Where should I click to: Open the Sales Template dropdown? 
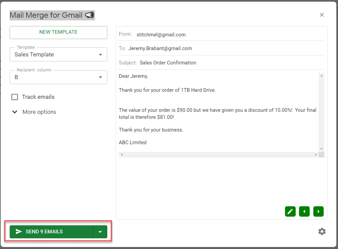(x=100, y=54)
